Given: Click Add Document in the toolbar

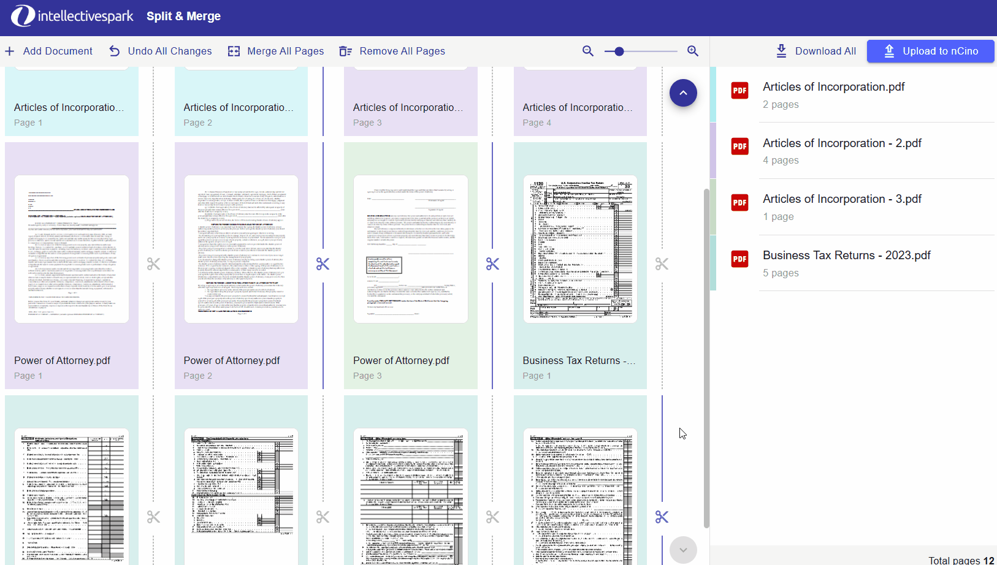Looking at the screenshot, I should point(49,51).
